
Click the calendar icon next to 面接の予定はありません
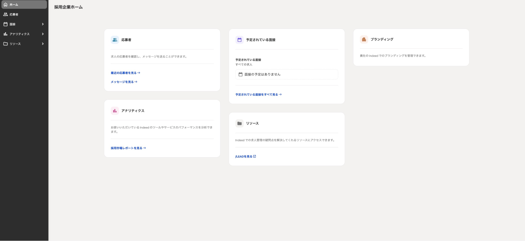[241, 74]
